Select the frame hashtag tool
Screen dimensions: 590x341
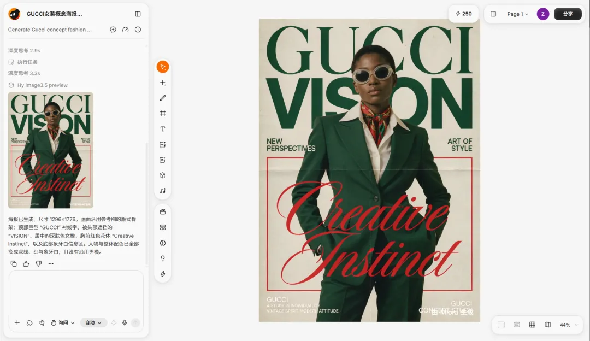pyautogui.click(x=163, y=113)
